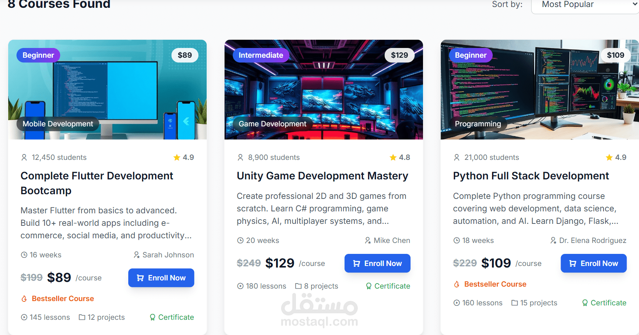
Task: Open the Flutter course thumbnail image
Action: pos(107,90)
